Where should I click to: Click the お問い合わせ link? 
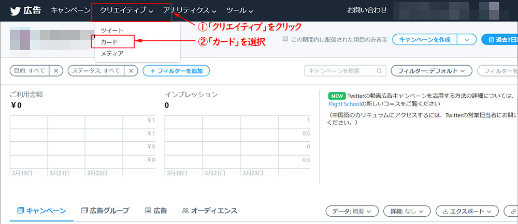[x=367, y=10]
